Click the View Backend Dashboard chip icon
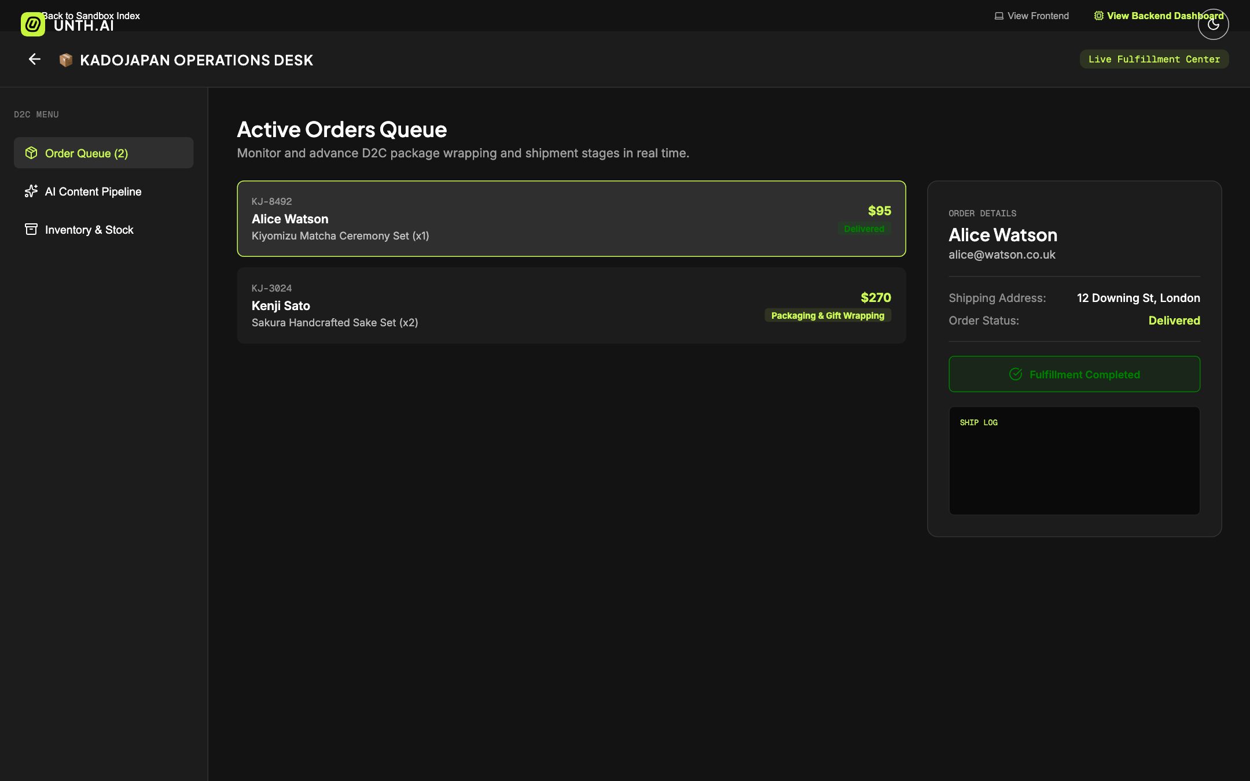This screenshot has width=1250, height=781. (x=1098, y=16)
